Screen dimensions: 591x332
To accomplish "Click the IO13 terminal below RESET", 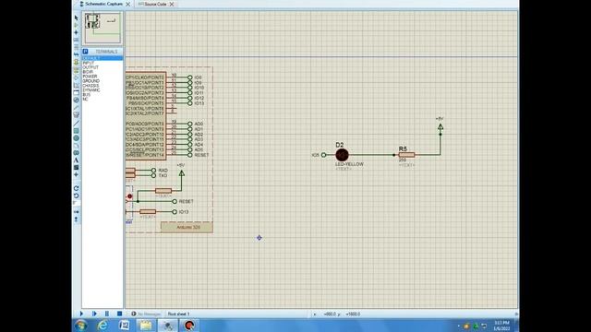I will pyautogui.click(x=175, y=212).
